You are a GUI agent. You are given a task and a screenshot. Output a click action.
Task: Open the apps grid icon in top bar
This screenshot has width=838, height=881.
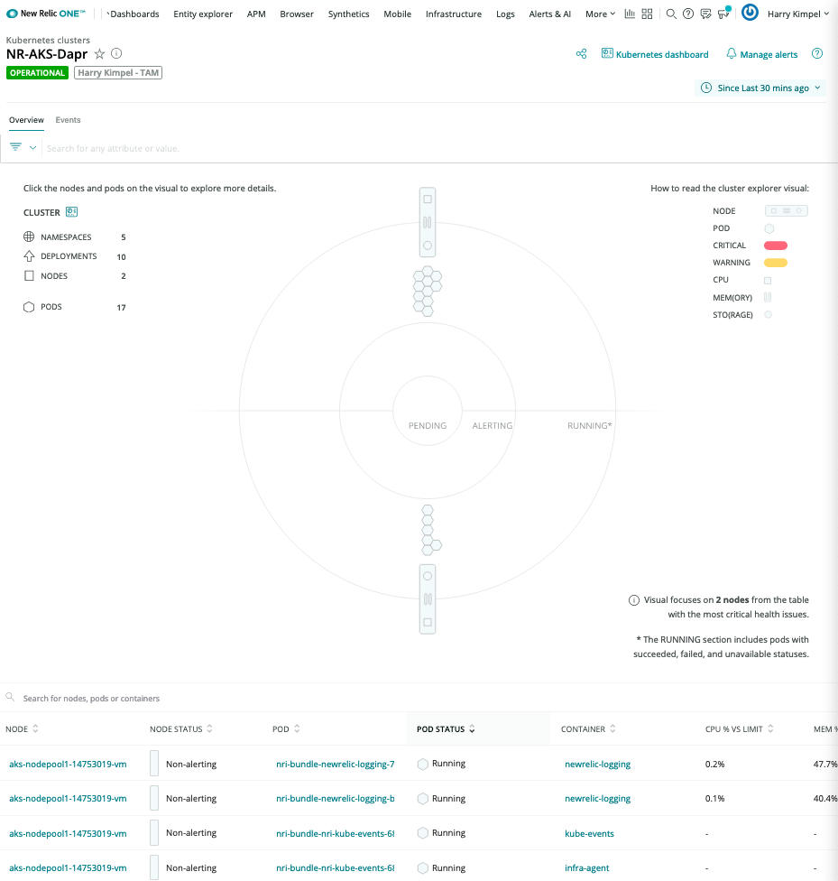[x=648, y=14]
